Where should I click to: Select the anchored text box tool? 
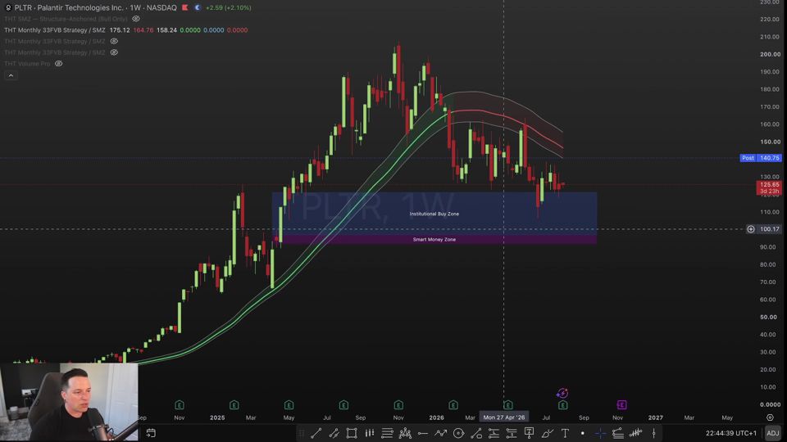529,433
